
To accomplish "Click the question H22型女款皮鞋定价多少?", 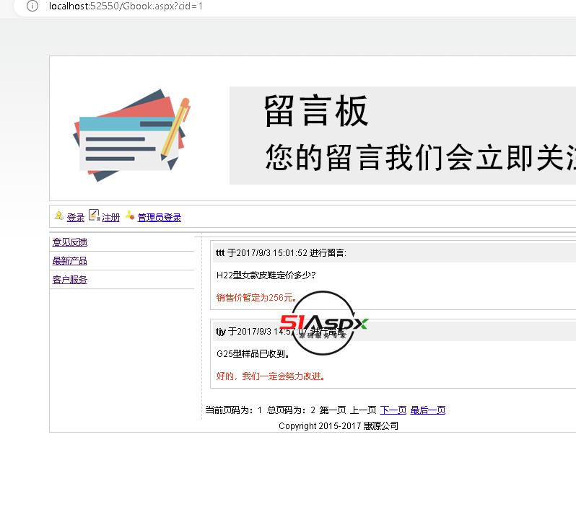I will click(266, 275).
